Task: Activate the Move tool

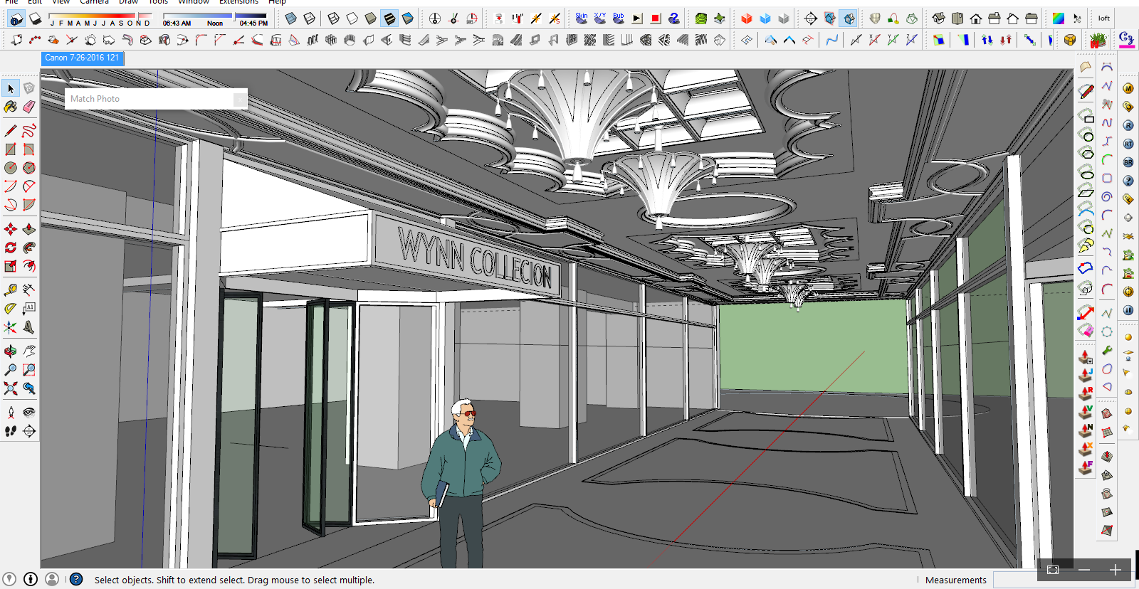Action: coord(11,229)
